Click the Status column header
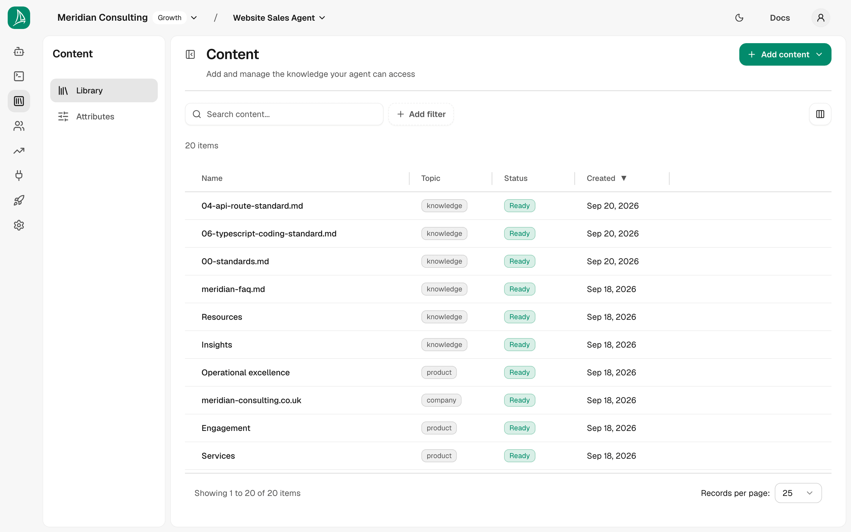Viewport: 851px width, 532px height. (516, 179)
